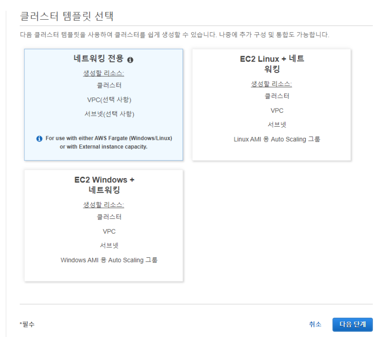Click 클러스터 text in 네트워킹 전용 card
This screenshot has width=384, height=337.
point(109,85)
